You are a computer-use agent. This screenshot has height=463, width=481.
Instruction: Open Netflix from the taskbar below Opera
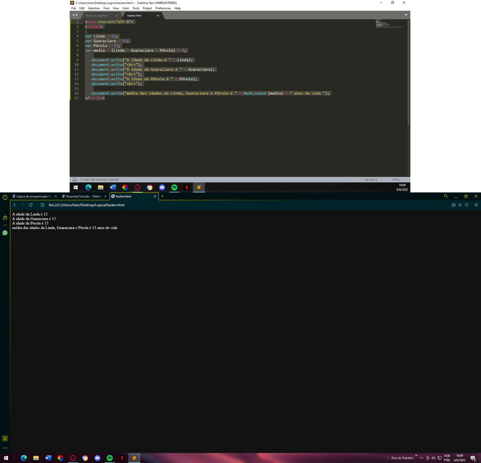pos(122,458)
